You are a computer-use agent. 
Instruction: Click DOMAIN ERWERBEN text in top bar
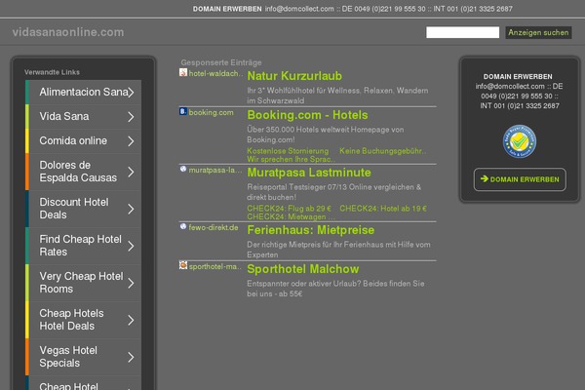(x=227, y=9)
